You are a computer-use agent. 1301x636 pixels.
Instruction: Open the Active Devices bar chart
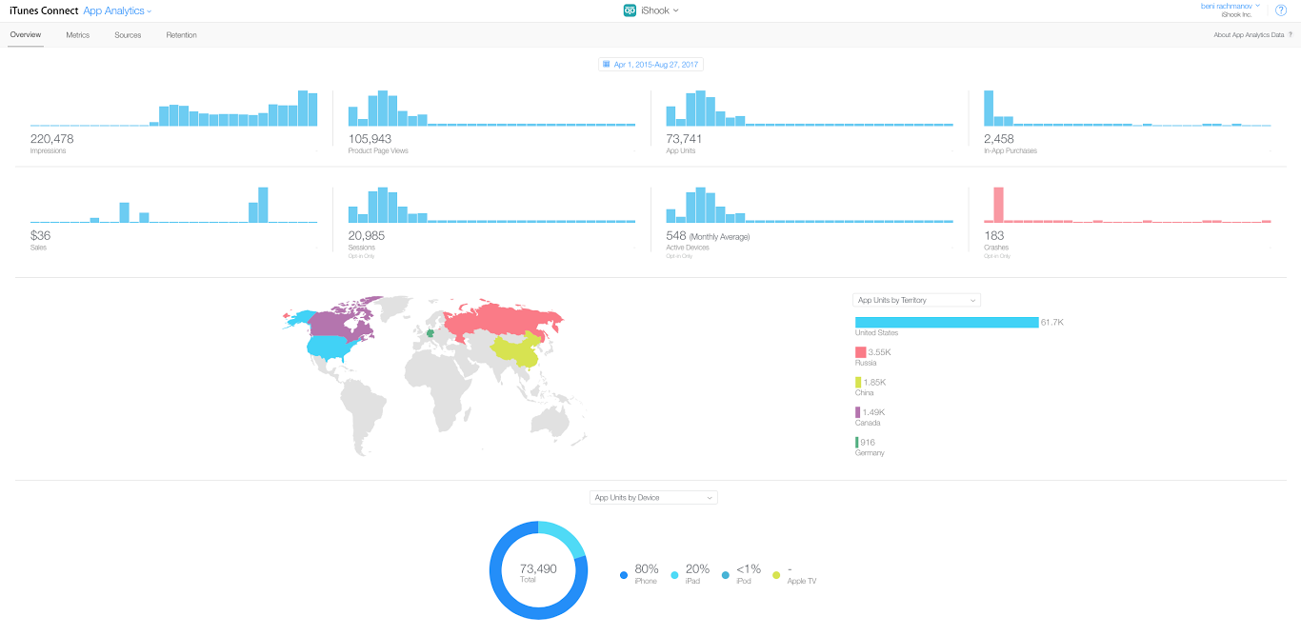coord(810,204)
